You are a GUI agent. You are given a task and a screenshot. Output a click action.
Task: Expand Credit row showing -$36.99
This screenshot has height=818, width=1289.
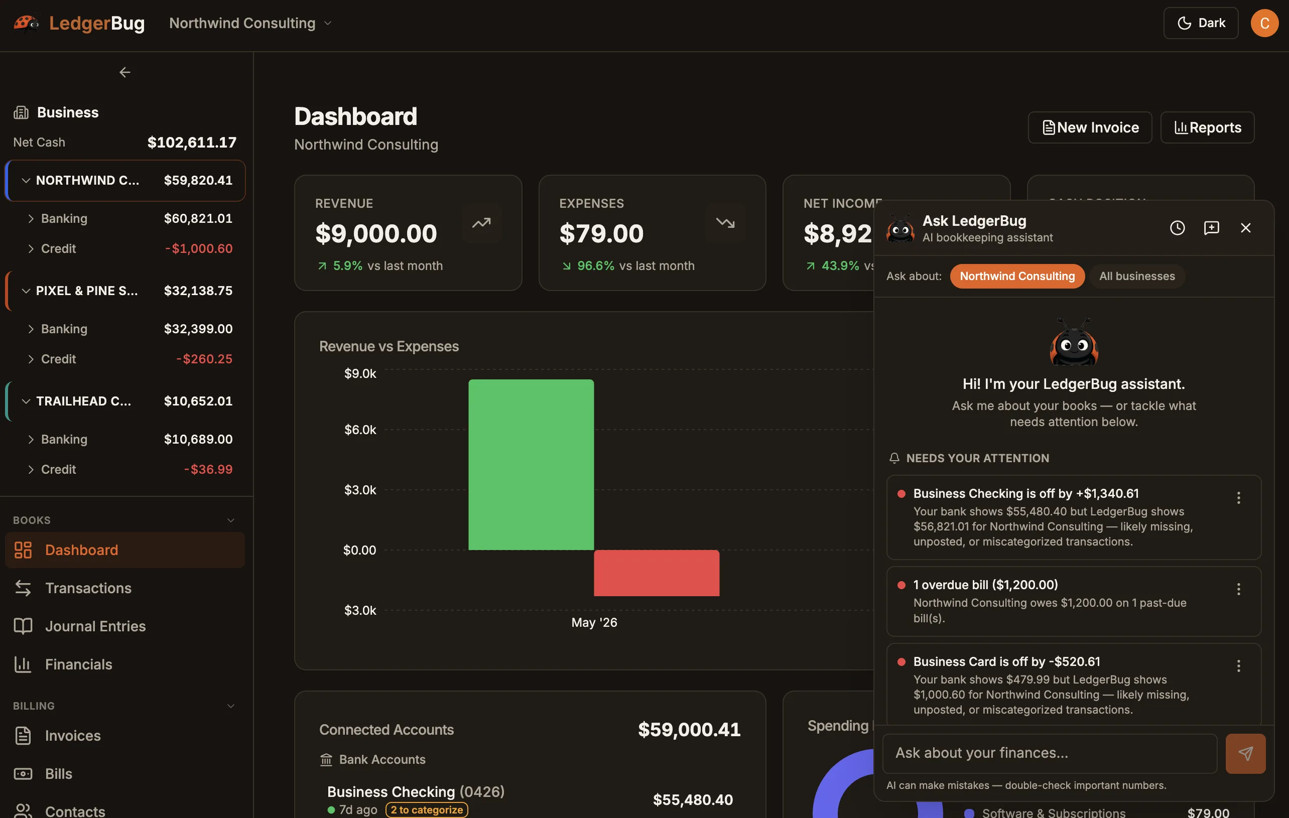point(31,469)
